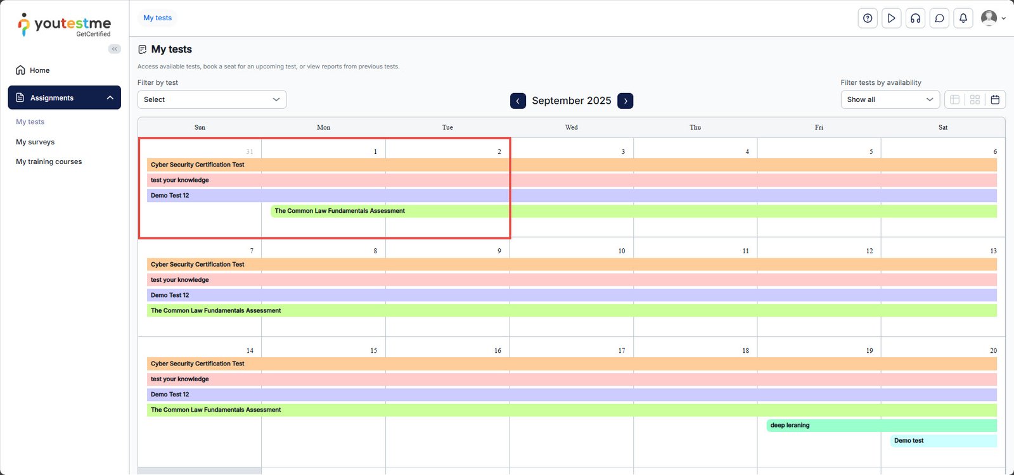Open the notifications bell

pyautogui.click(x=963, y=18)
